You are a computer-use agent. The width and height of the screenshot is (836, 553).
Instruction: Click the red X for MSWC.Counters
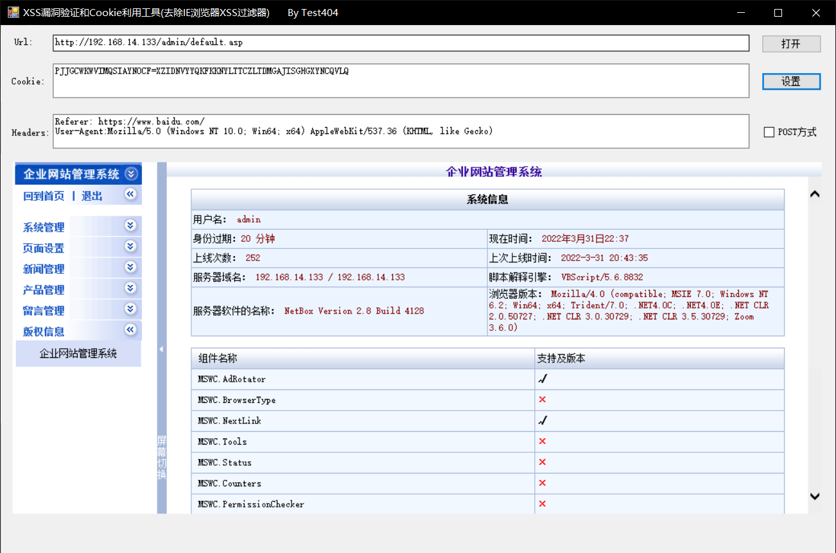coord(543,483)
